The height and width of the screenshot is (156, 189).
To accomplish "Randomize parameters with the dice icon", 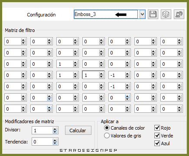I will point(166,14).
